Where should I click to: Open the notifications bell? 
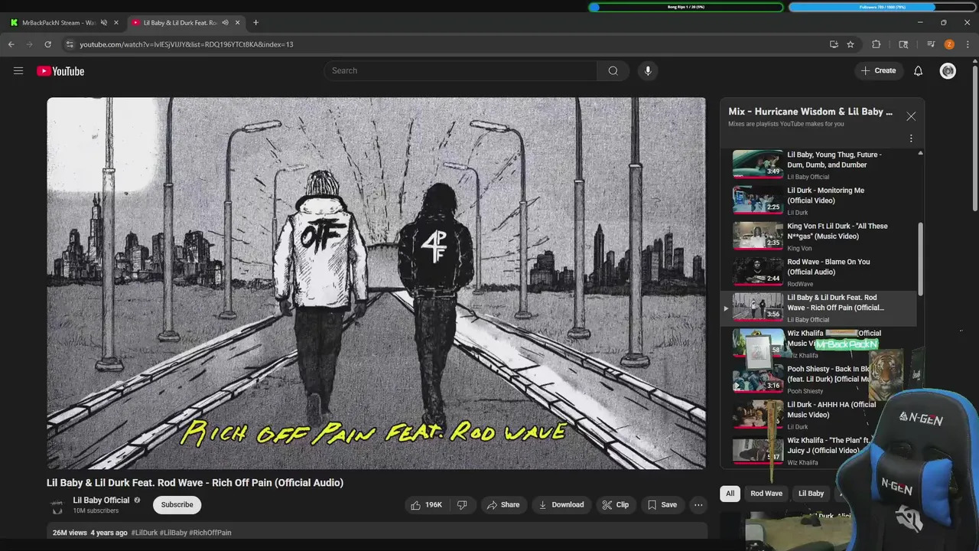tap(918, 70)
